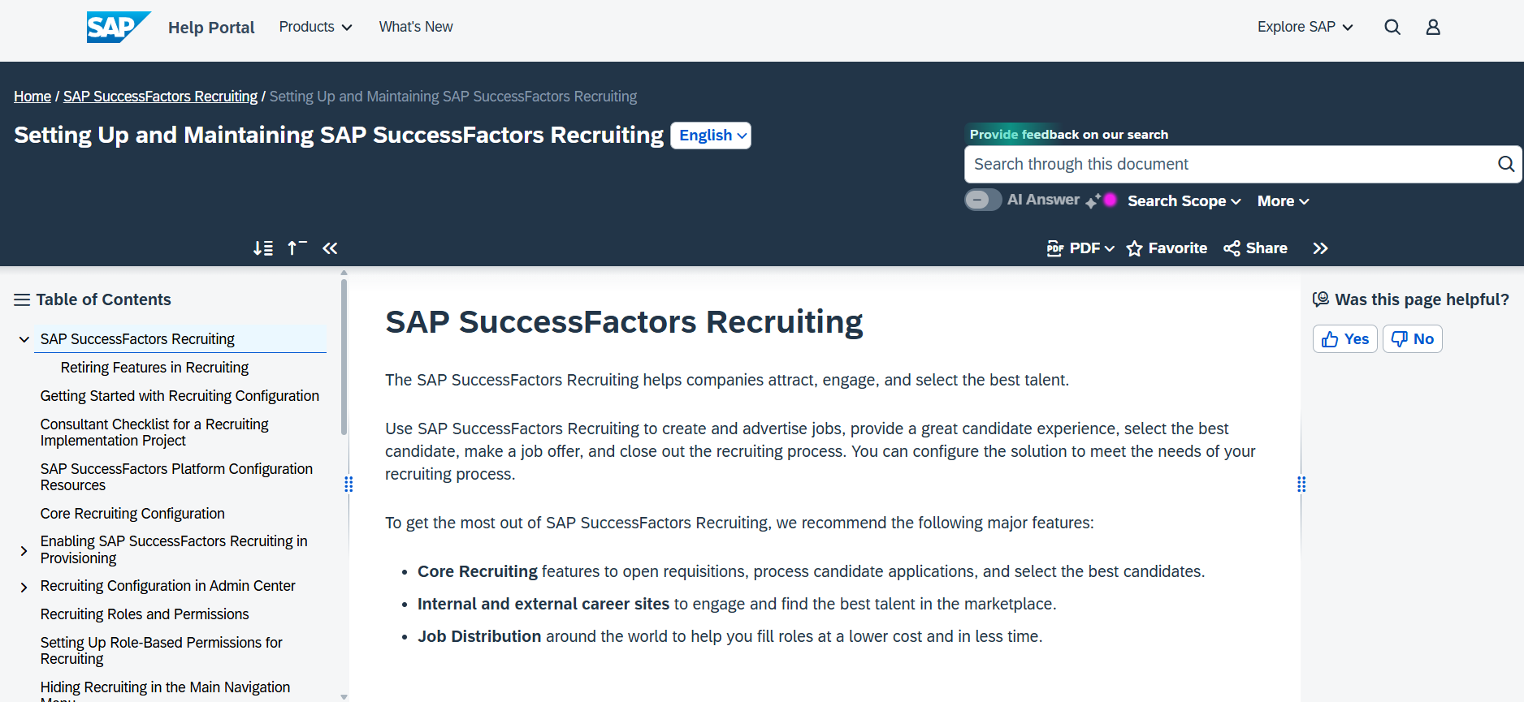This screenshot has height=702, width=1524.
Task: Vote No for page helpful
Action: point(1413,339)
